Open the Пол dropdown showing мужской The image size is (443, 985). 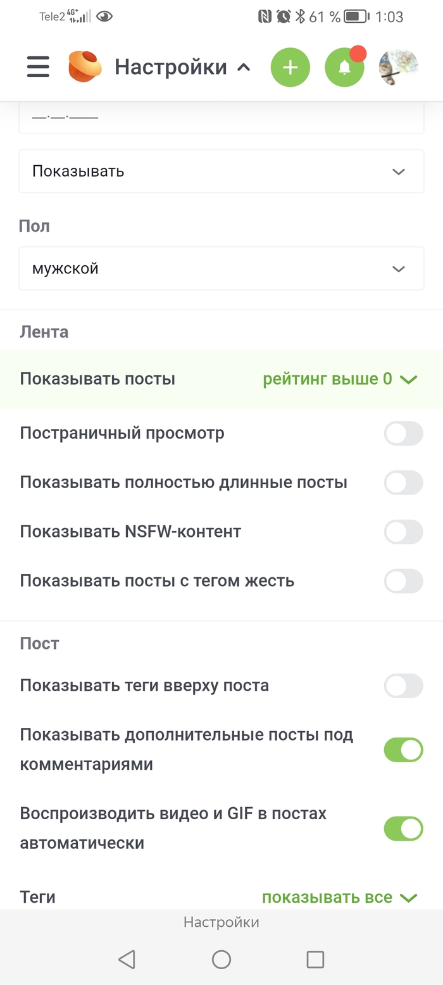click(221, 268)
